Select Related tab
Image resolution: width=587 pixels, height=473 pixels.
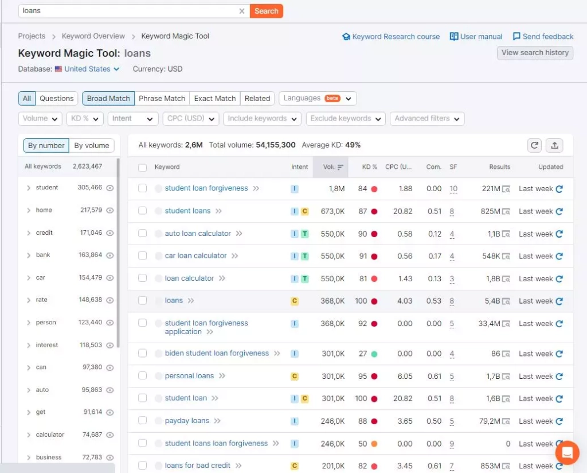coord(257,99)
